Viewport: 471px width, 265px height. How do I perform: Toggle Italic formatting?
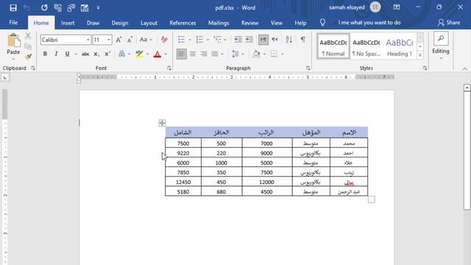(56, 54)
